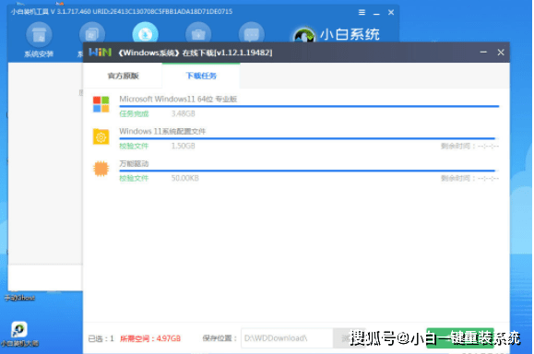Open the 系统安装 icon in the back window
This screenshot has width=534, height=354.
[x=39, y=40]
